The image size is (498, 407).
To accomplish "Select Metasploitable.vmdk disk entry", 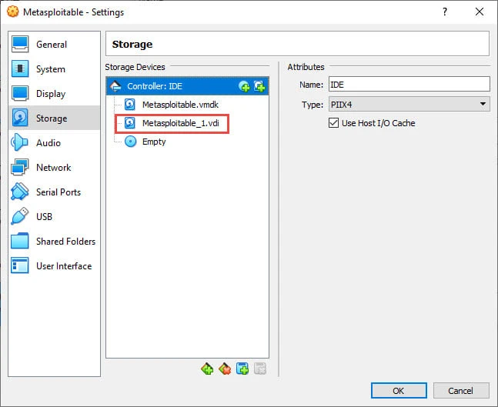I will click(x=180, y=105).
